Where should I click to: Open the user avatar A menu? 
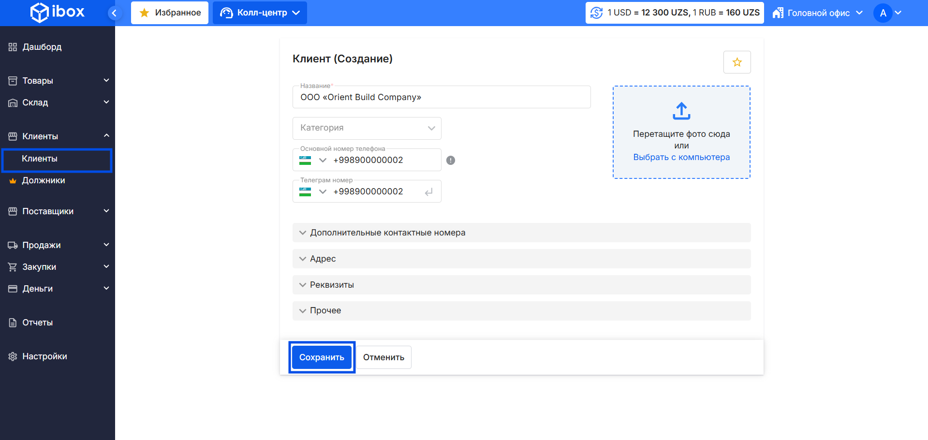[x=887, y=13]
